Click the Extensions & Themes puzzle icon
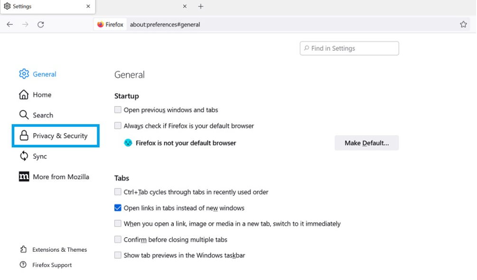The image size is (477, 280). point(23,249)
